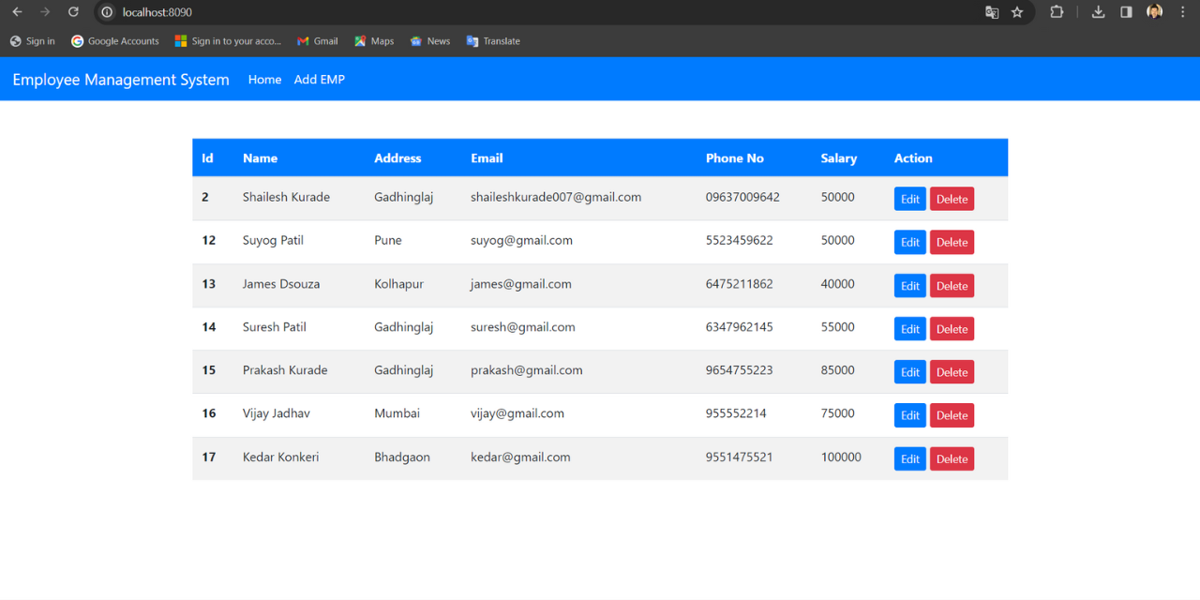Open the Google Translate page icon in address bar
Image resolution: width=1200 pixels, height=600 pixels.
pos(992,12)
